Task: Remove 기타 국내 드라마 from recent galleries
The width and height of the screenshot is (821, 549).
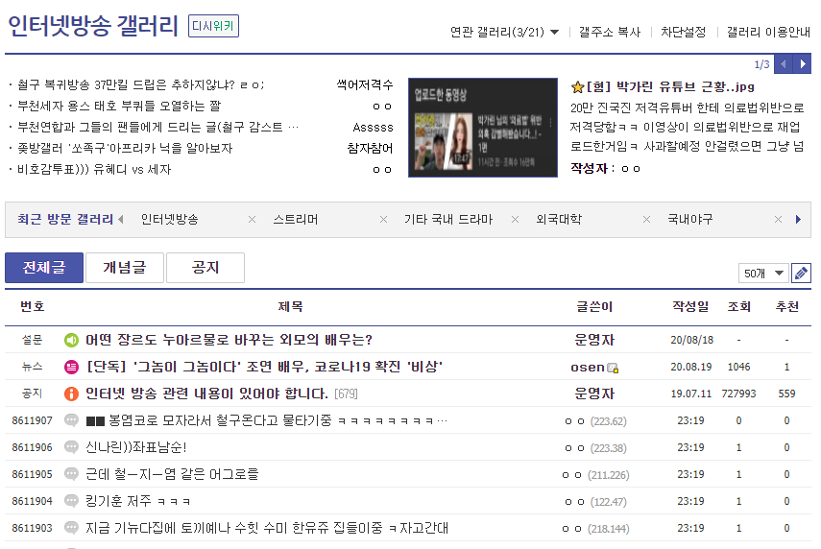Action: [515, 219]
